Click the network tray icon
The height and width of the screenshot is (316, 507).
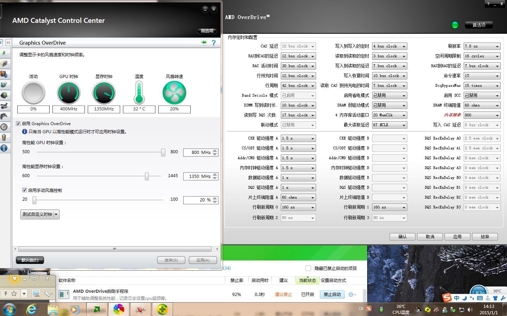coord(461,310)
